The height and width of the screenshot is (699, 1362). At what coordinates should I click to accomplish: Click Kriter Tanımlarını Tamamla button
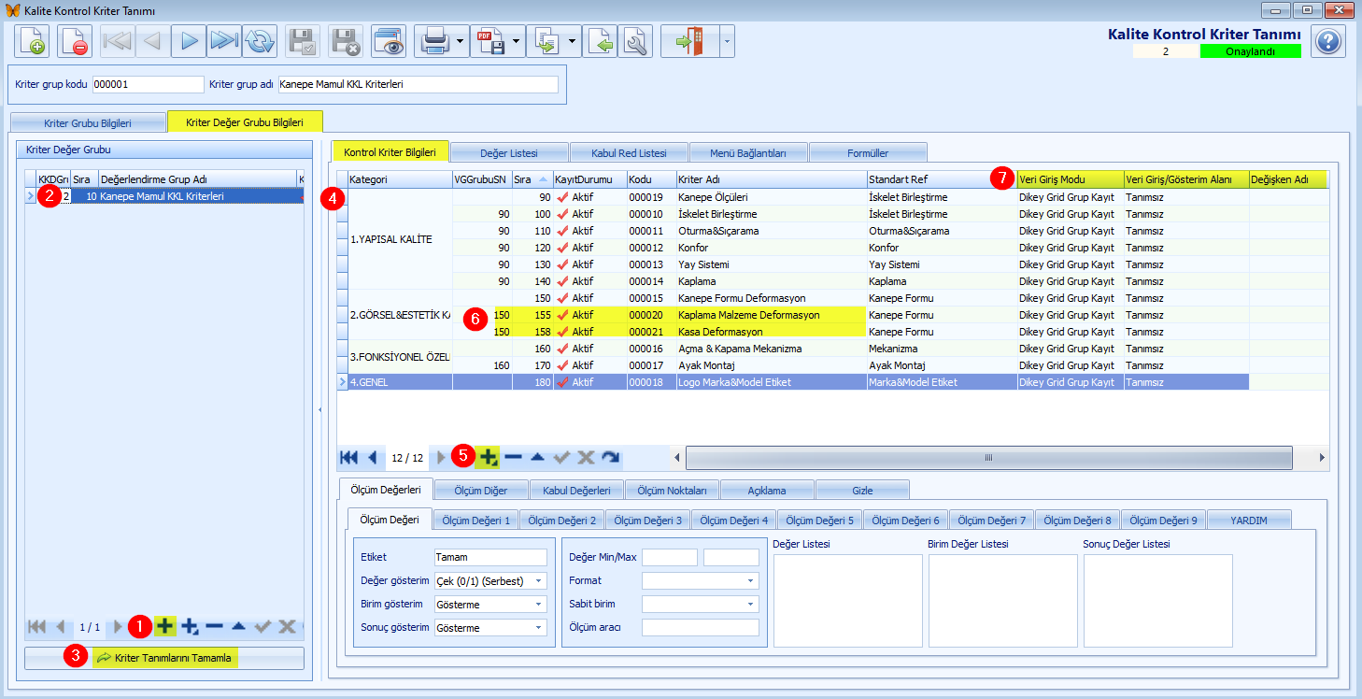(164, 658)
